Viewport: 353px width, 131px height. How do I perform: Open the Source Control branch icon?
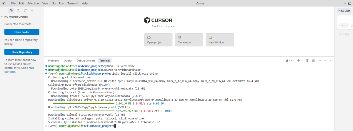[25, 10]
